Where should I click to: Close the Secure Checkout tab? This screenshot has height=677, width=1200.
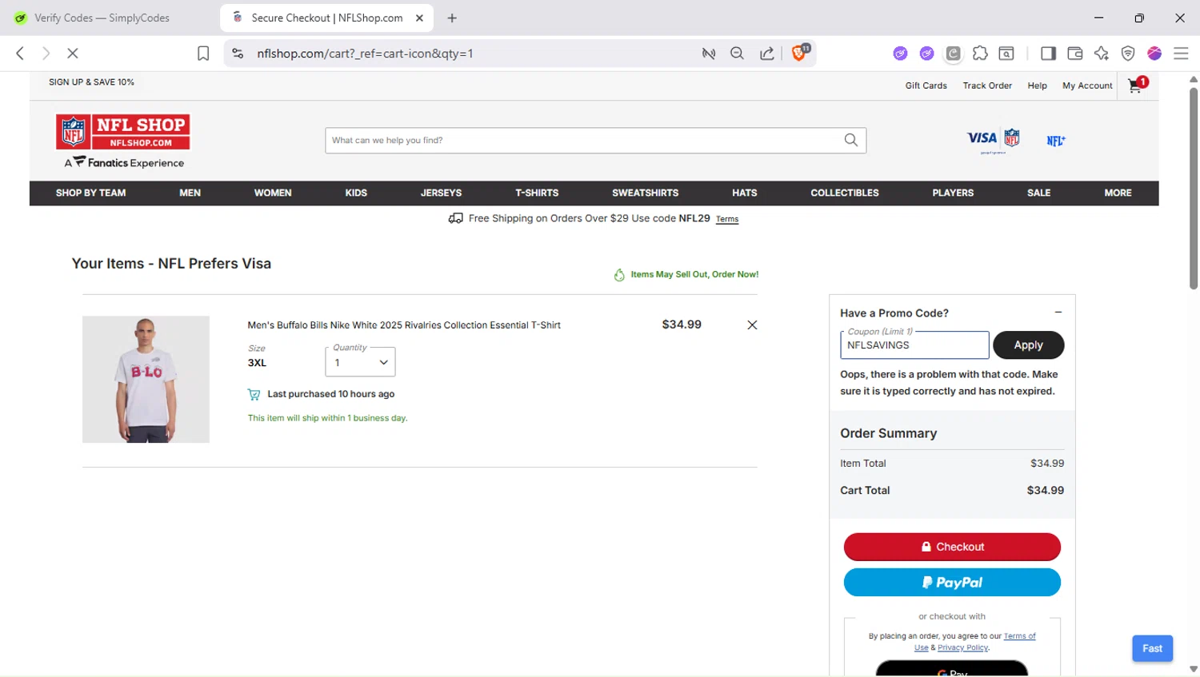[x=419, y=18]
